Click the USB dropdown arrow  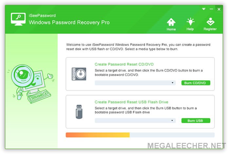[x=172, y=120]
